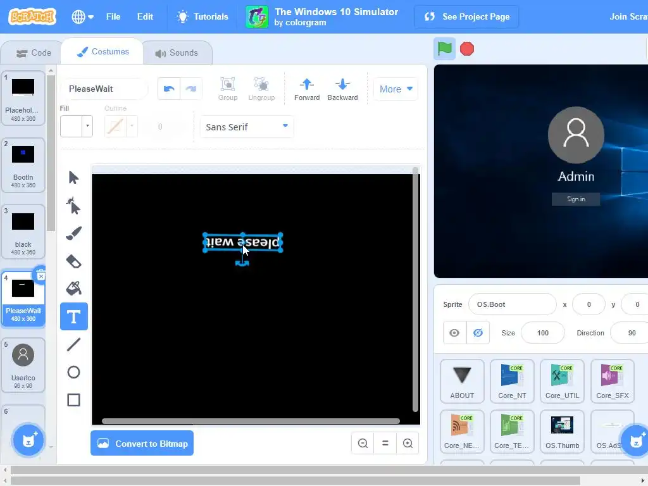The image size is (648, 486).
Task: Click the Scratch logo
Action: [x=32, y=16]
